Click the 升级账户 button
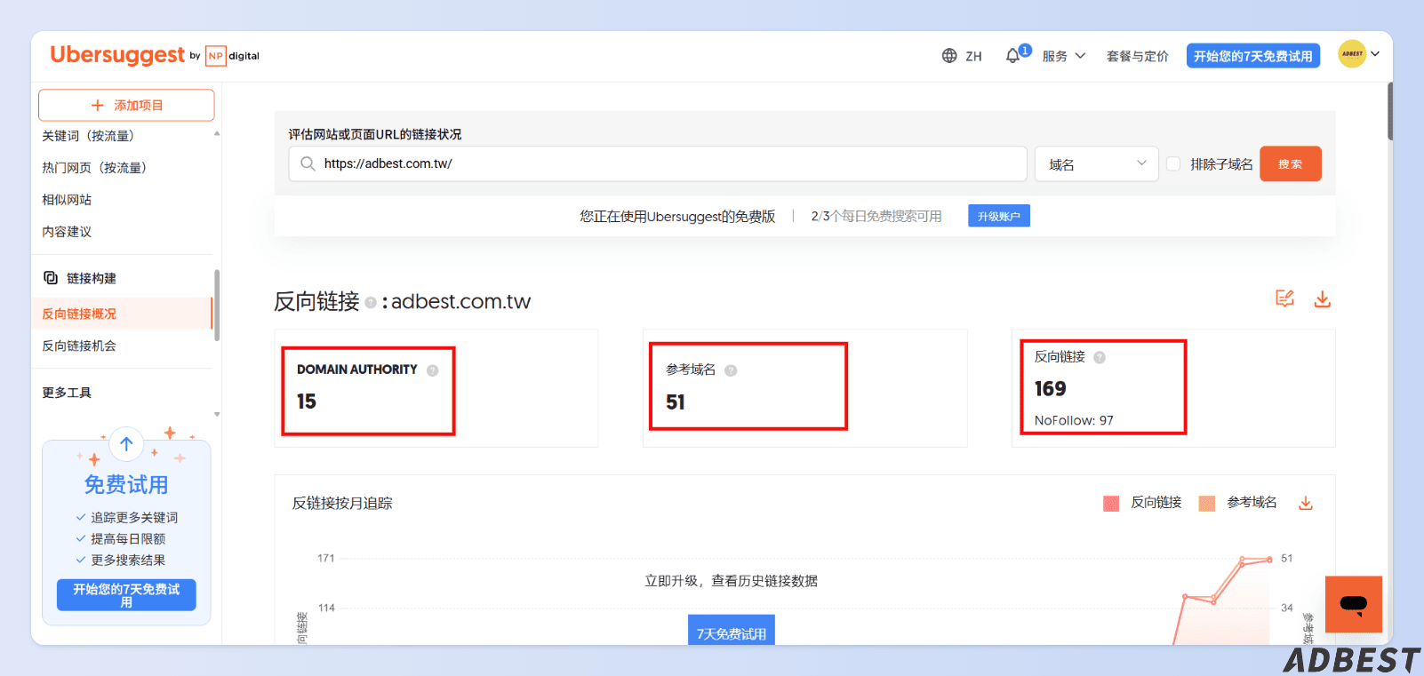This screenshot has height=676, width=1424. (998, 216)
